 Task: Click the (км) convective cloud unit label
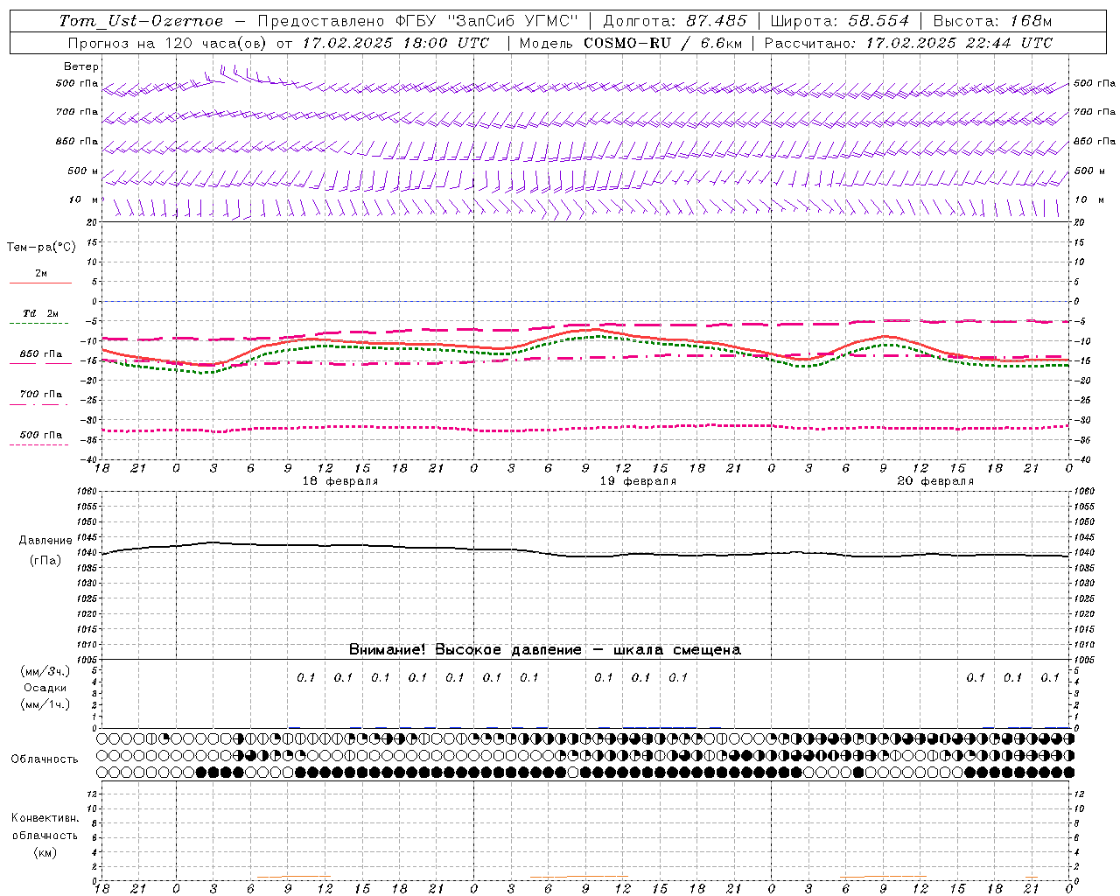45,852
